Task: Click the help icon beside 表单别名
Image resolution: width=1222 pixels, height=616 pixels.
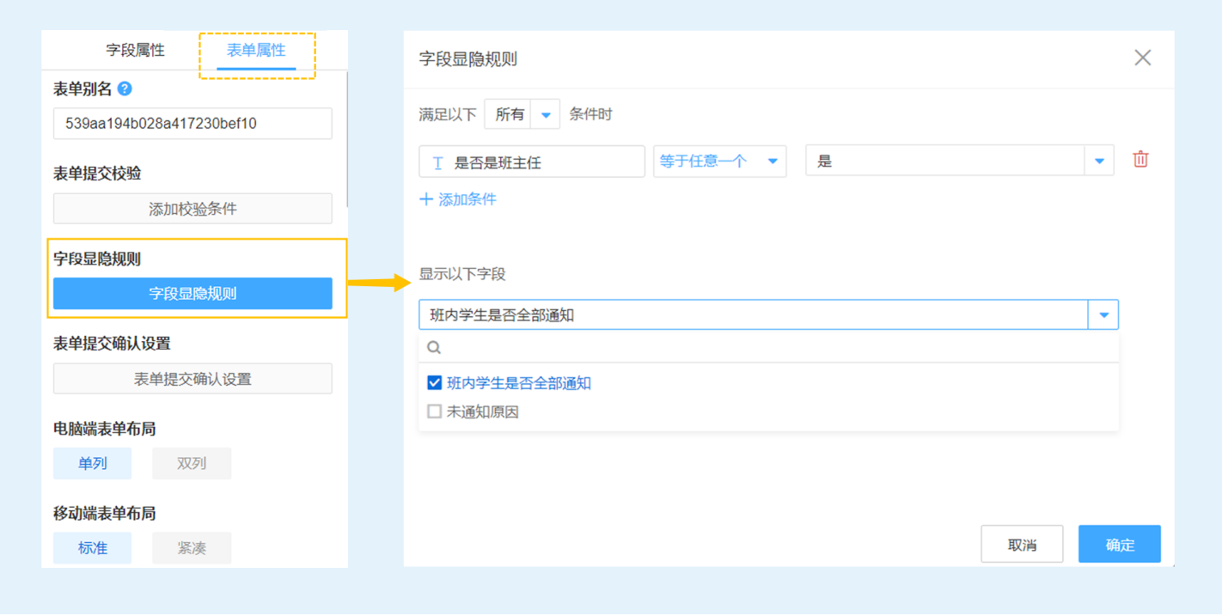Action: tap(125, 88)
